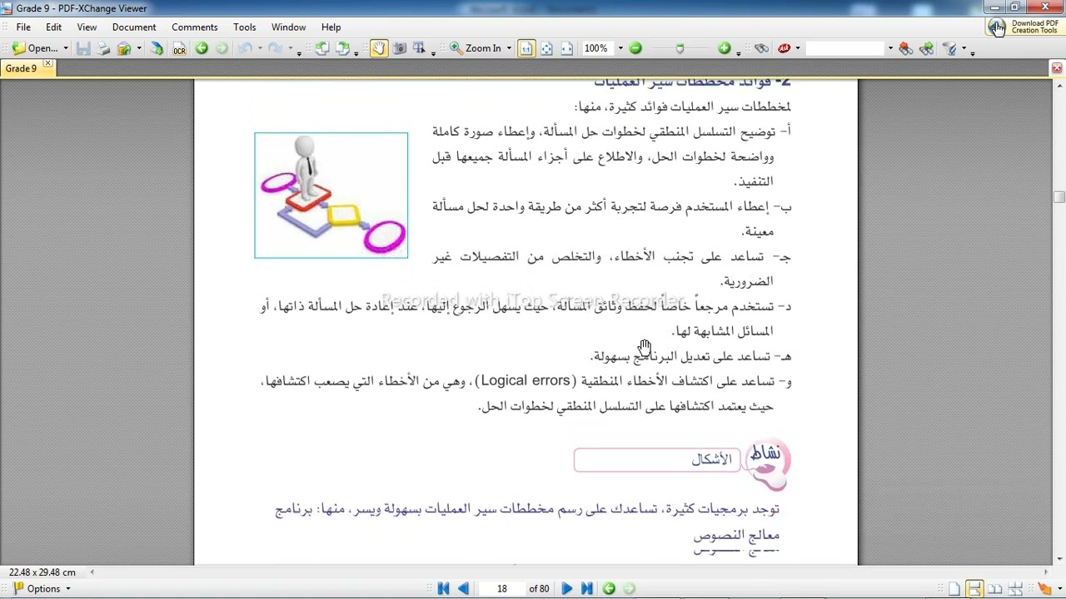The height and width of the screenshot is (599, 1066).
Task: Click the email/send document icon
Action: (124, 48)
